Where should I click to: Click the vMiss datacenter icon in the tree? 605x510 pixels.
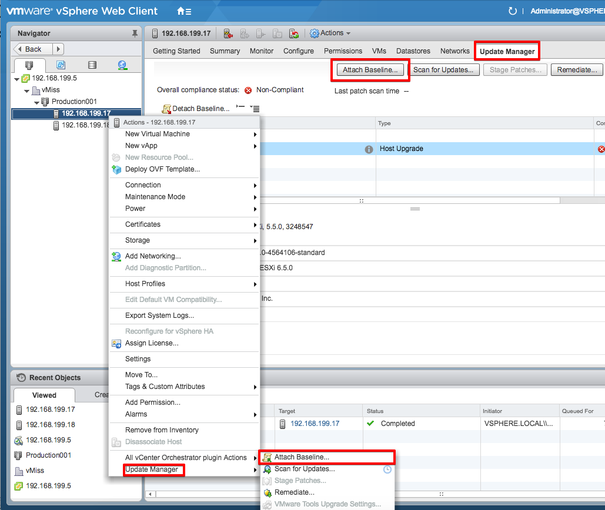(x=36, y=90)
